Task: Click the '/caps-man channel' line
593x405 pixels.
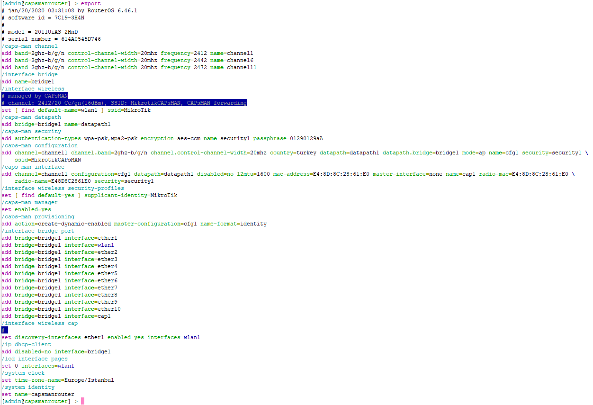Action: point(30,46)
